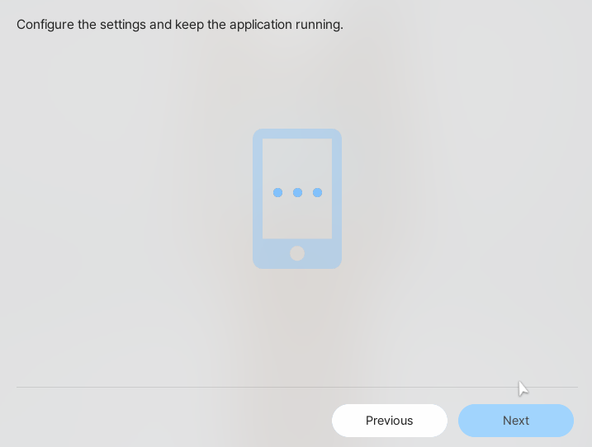This screenshot has width=592, height=447.
Task: Click the left dot on the phone screen
Action: [277, 193]
